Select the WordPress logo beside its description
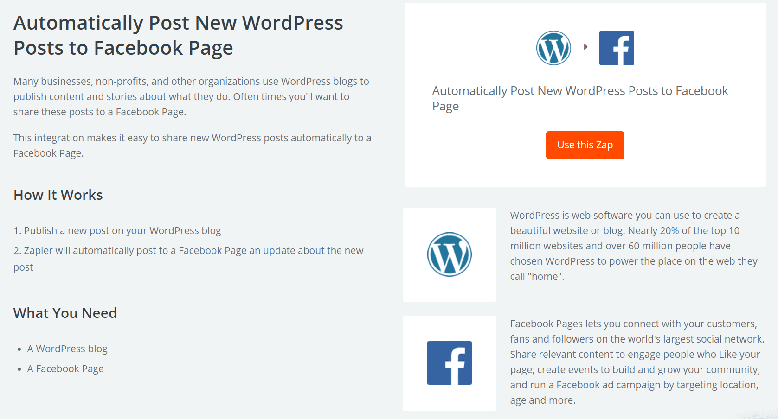 click(449, 254)
